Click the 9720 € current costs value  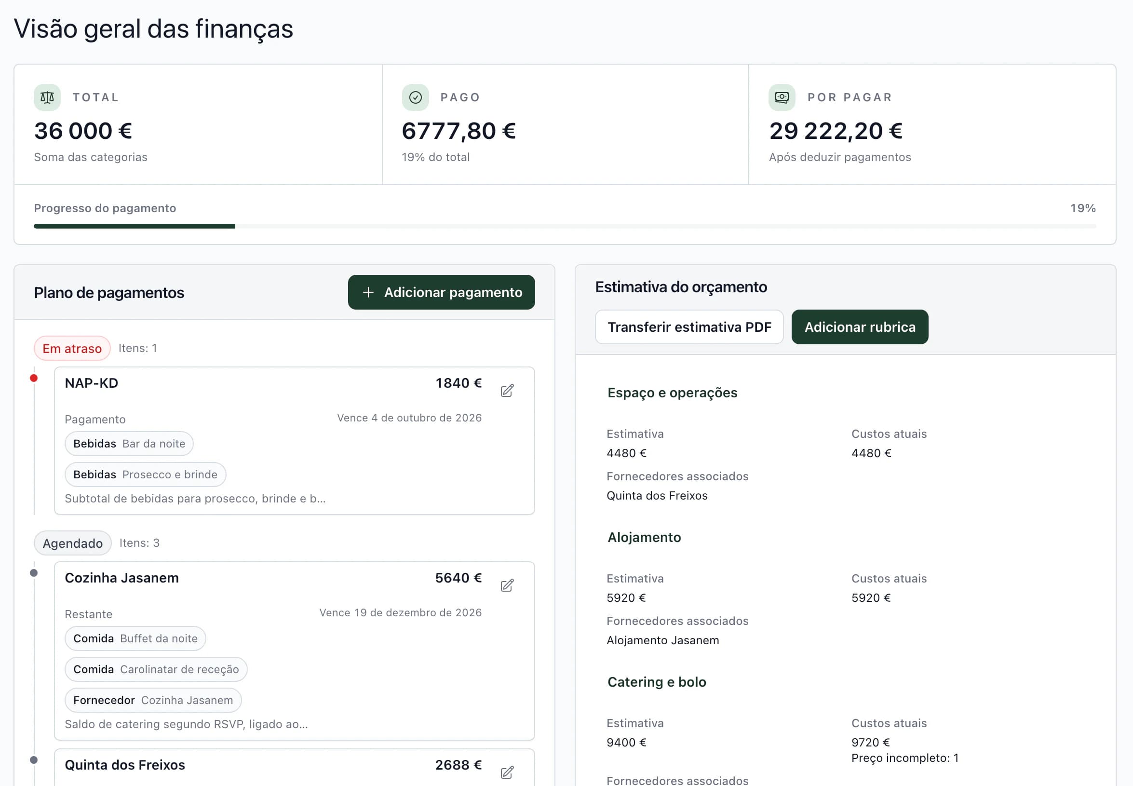click(x=871, y=742)
